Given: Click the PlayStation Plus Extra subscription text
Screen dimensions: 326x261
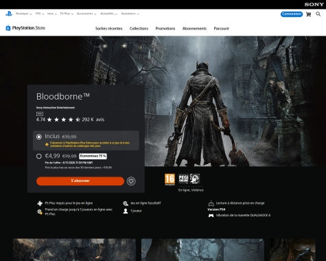Looking at the screenshot, I should point(90,144).
